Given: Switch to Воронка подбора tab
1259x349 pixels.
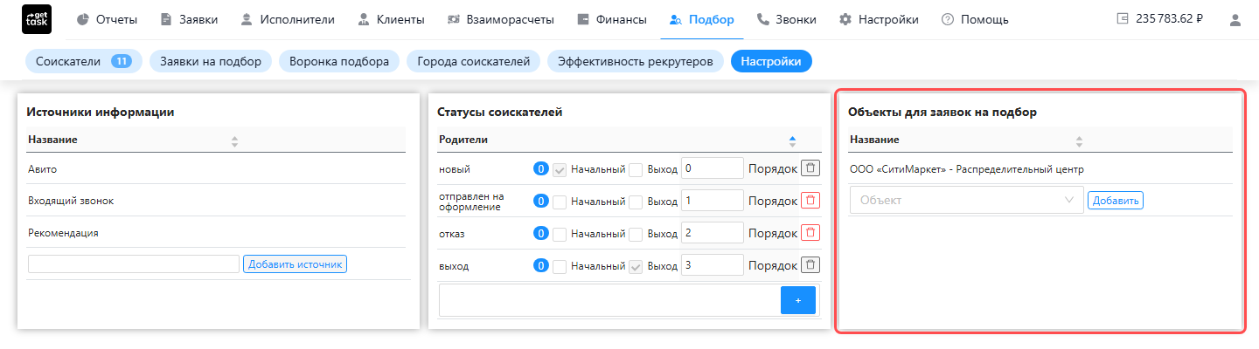Looking at the screenshot, I should coord(339,61).
